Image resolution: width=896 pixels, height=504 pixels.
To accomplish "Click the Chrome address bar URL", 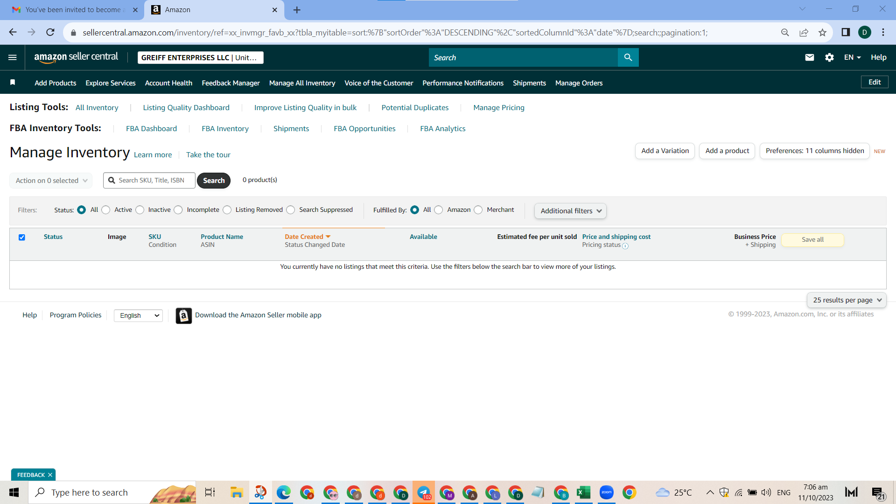I will pos(395,33).
